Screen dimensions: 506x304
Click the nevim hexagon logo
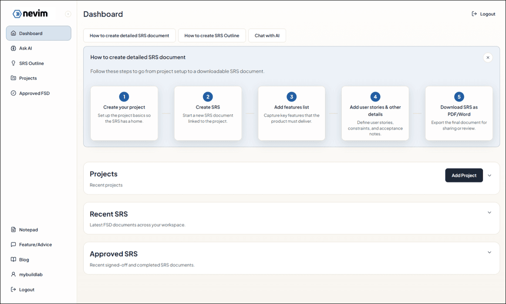click(x=16, y=13)
